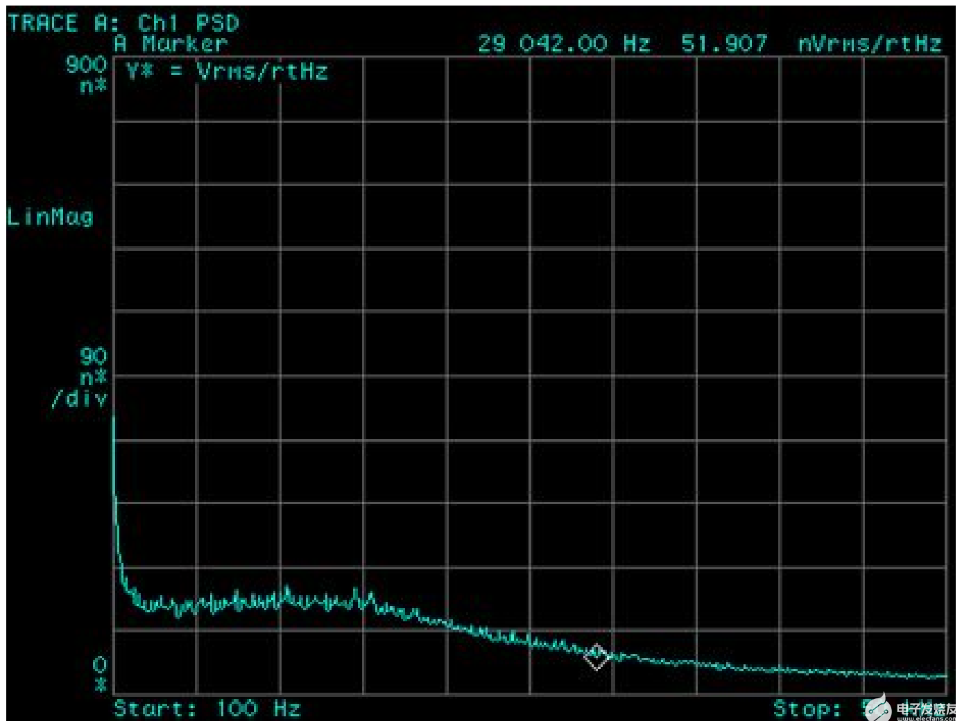Screen dimensions: 962x726
Task: Select the 'A Marker' label
Action: tap(171, 44)
